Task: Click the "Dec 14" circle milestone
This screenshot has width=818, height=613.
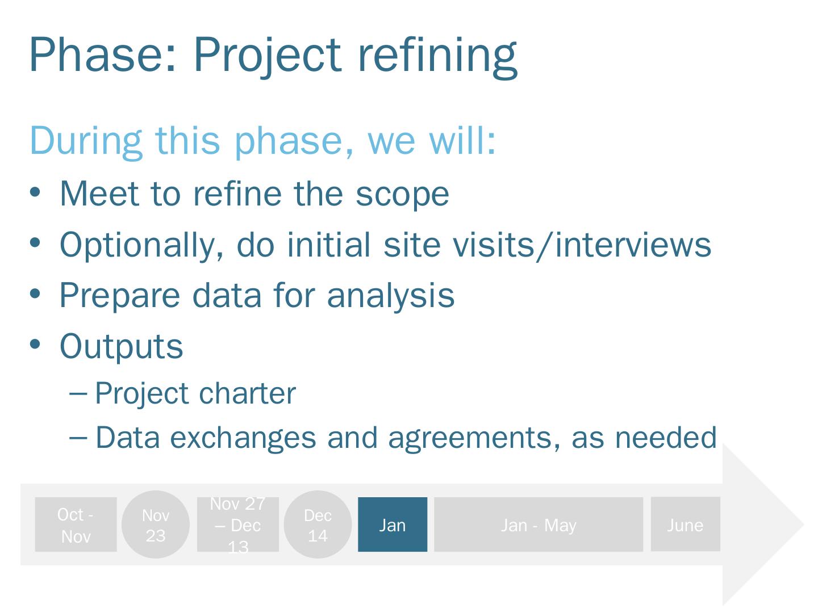Action: pyautogui.click(x=317, y=524)
